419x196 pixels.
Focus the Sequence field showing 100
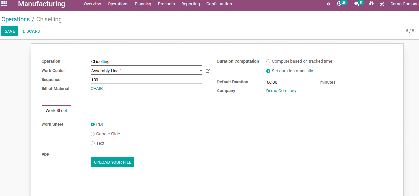click(147, 80)
